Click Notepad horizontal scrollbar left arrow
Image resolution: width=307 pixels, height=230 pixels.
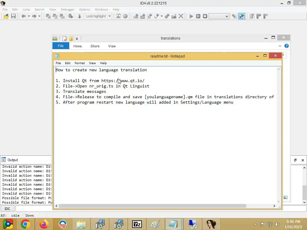56,206
